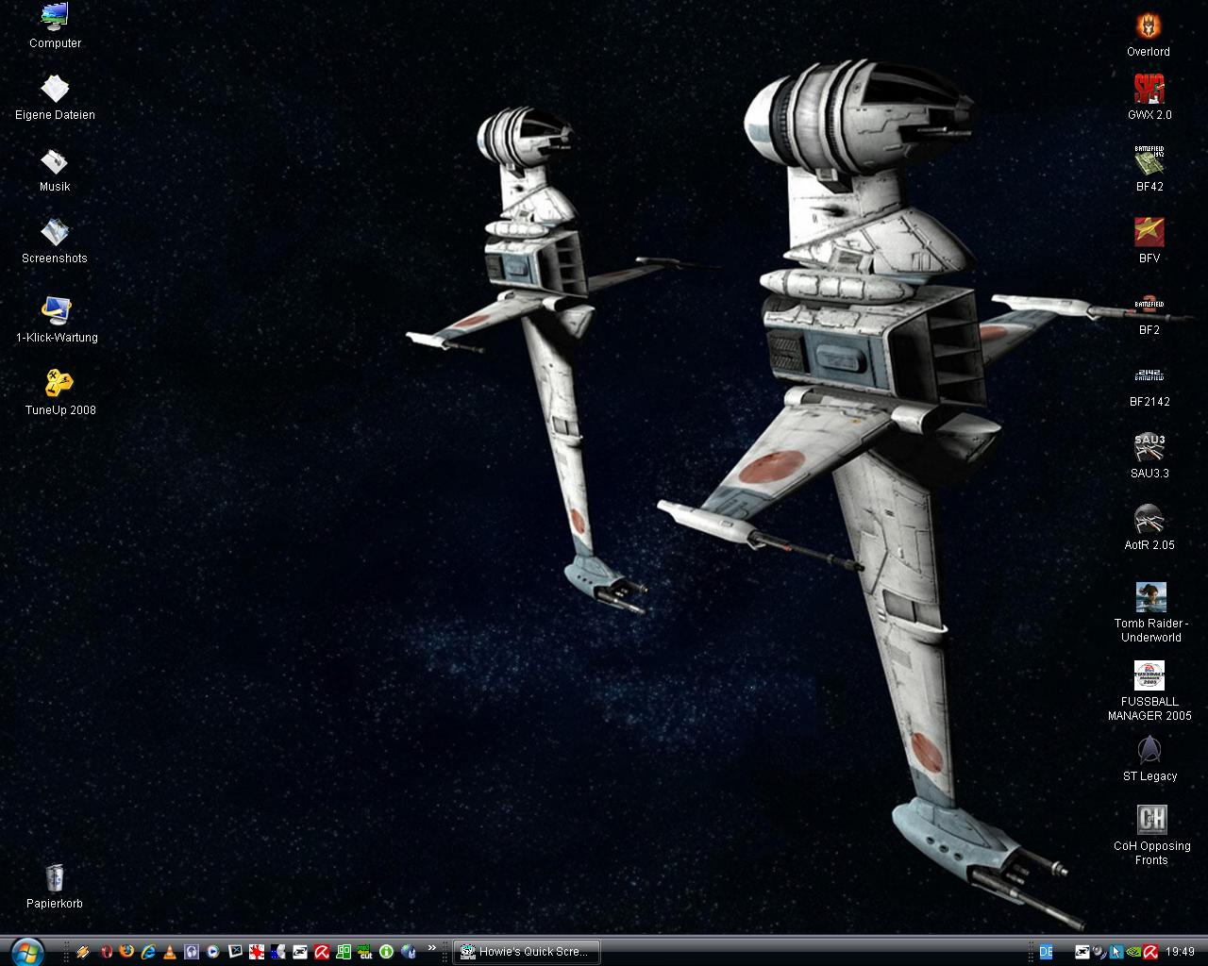Select the GWX 2.0 desktop icon
1208x966 pixels.
(x=1149, y=97)
